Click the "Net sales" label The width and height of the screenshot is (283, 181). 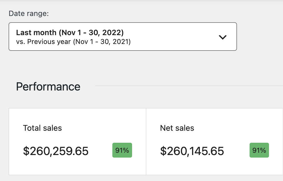coord(177,128)
